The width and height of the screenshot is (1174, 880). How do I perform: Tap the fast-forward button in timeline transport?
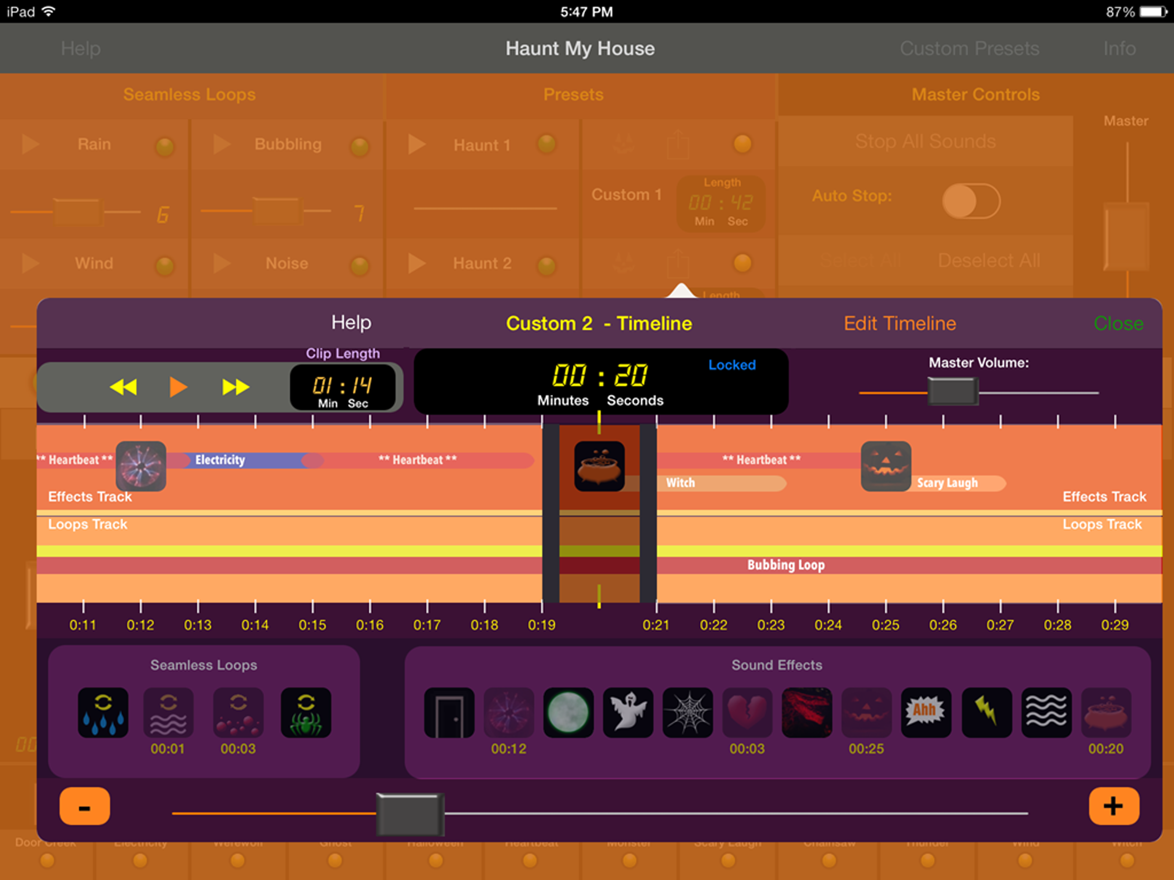tap(235, 387)
